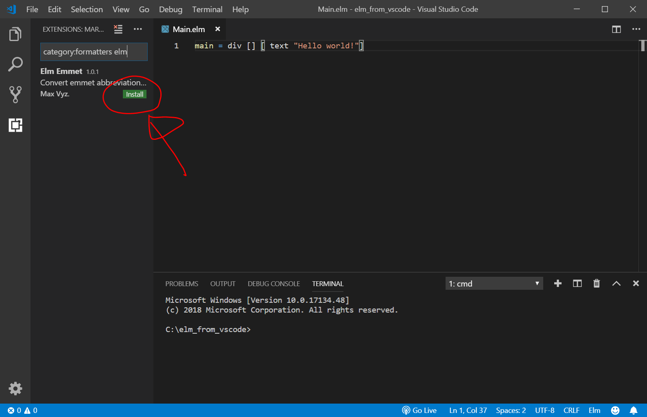This screenshot has height=417, width=647.
Task: Open editor more actions ellipsis menu
Action: coord(636,29)
